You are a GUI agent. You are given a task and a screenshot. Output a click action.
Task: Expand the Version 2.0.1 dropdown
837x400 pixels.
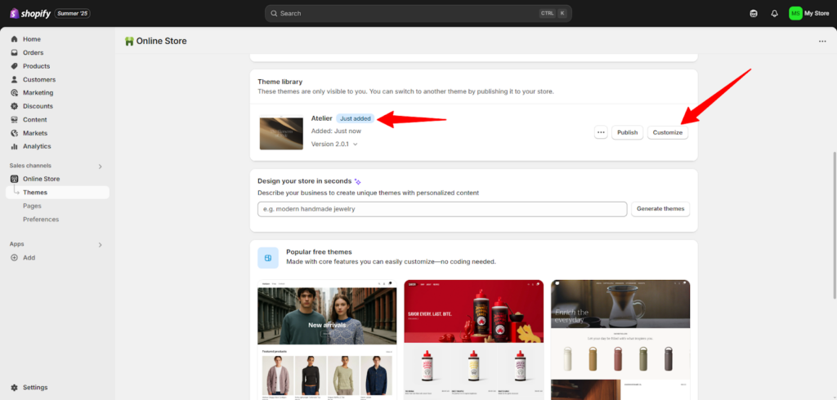click(355, 144)
